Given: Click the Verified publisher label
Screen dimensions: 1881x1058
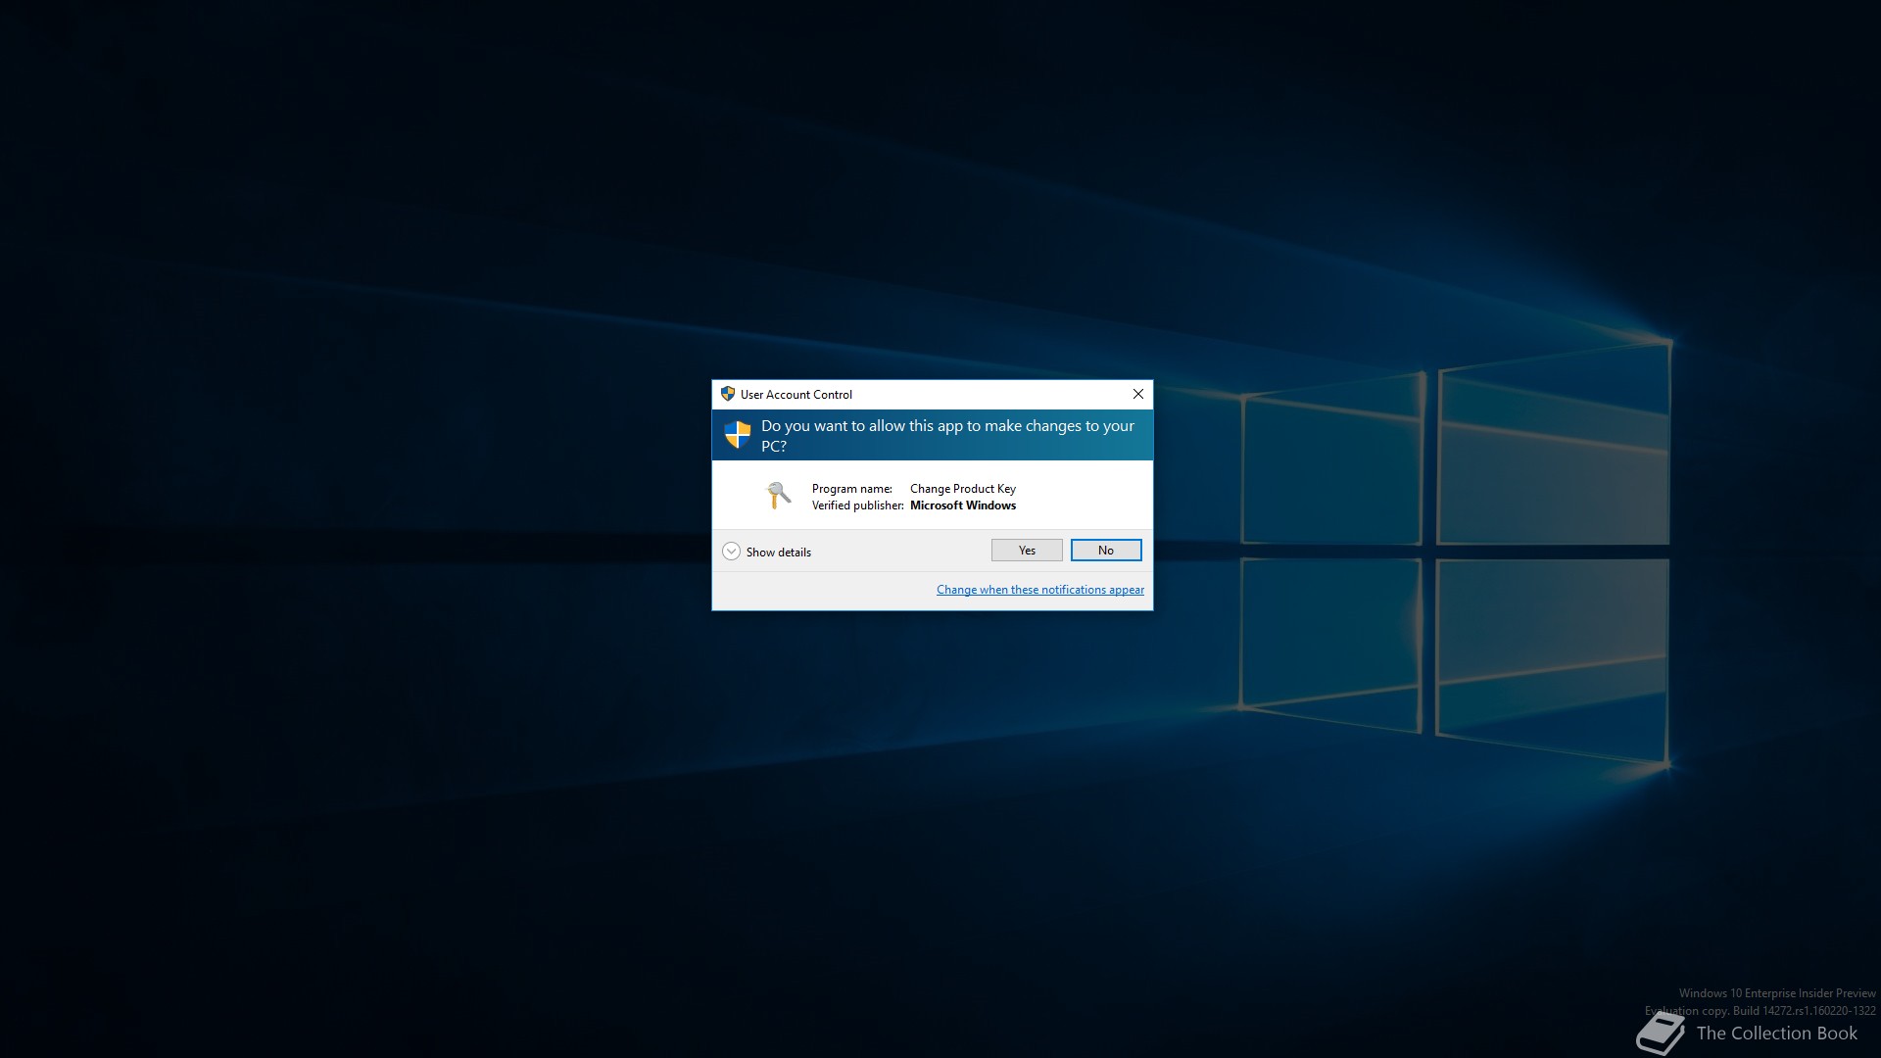Looking at the screenshot, I should (x=857, y=505).
